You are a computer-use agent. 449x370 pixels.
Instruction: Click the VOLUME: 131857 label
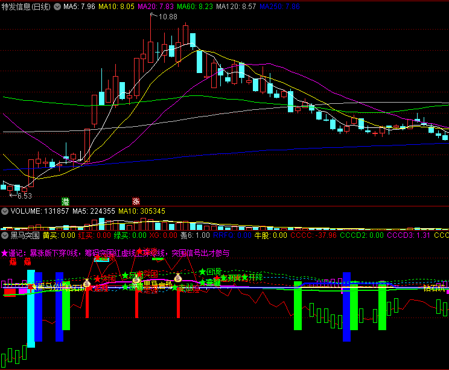pos(40,211)
